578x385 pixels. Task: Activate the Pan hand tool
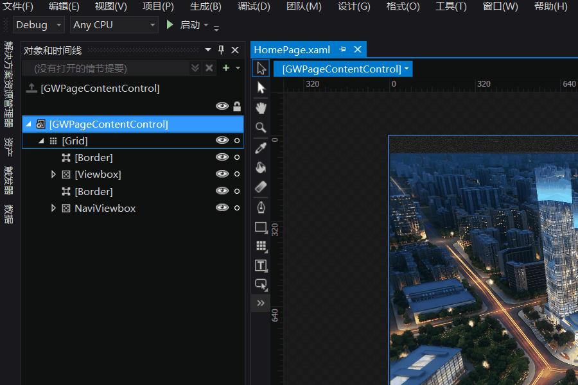[261, 107]
